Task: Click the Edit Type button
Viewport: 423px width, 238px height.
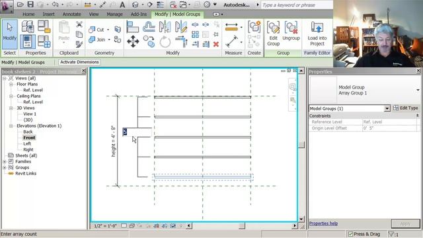Action: 406,108
